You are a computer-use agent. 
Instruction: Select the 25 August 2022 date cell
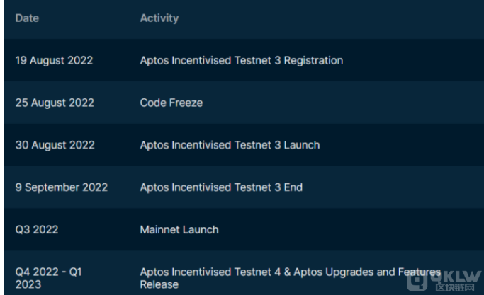point(55,103)
